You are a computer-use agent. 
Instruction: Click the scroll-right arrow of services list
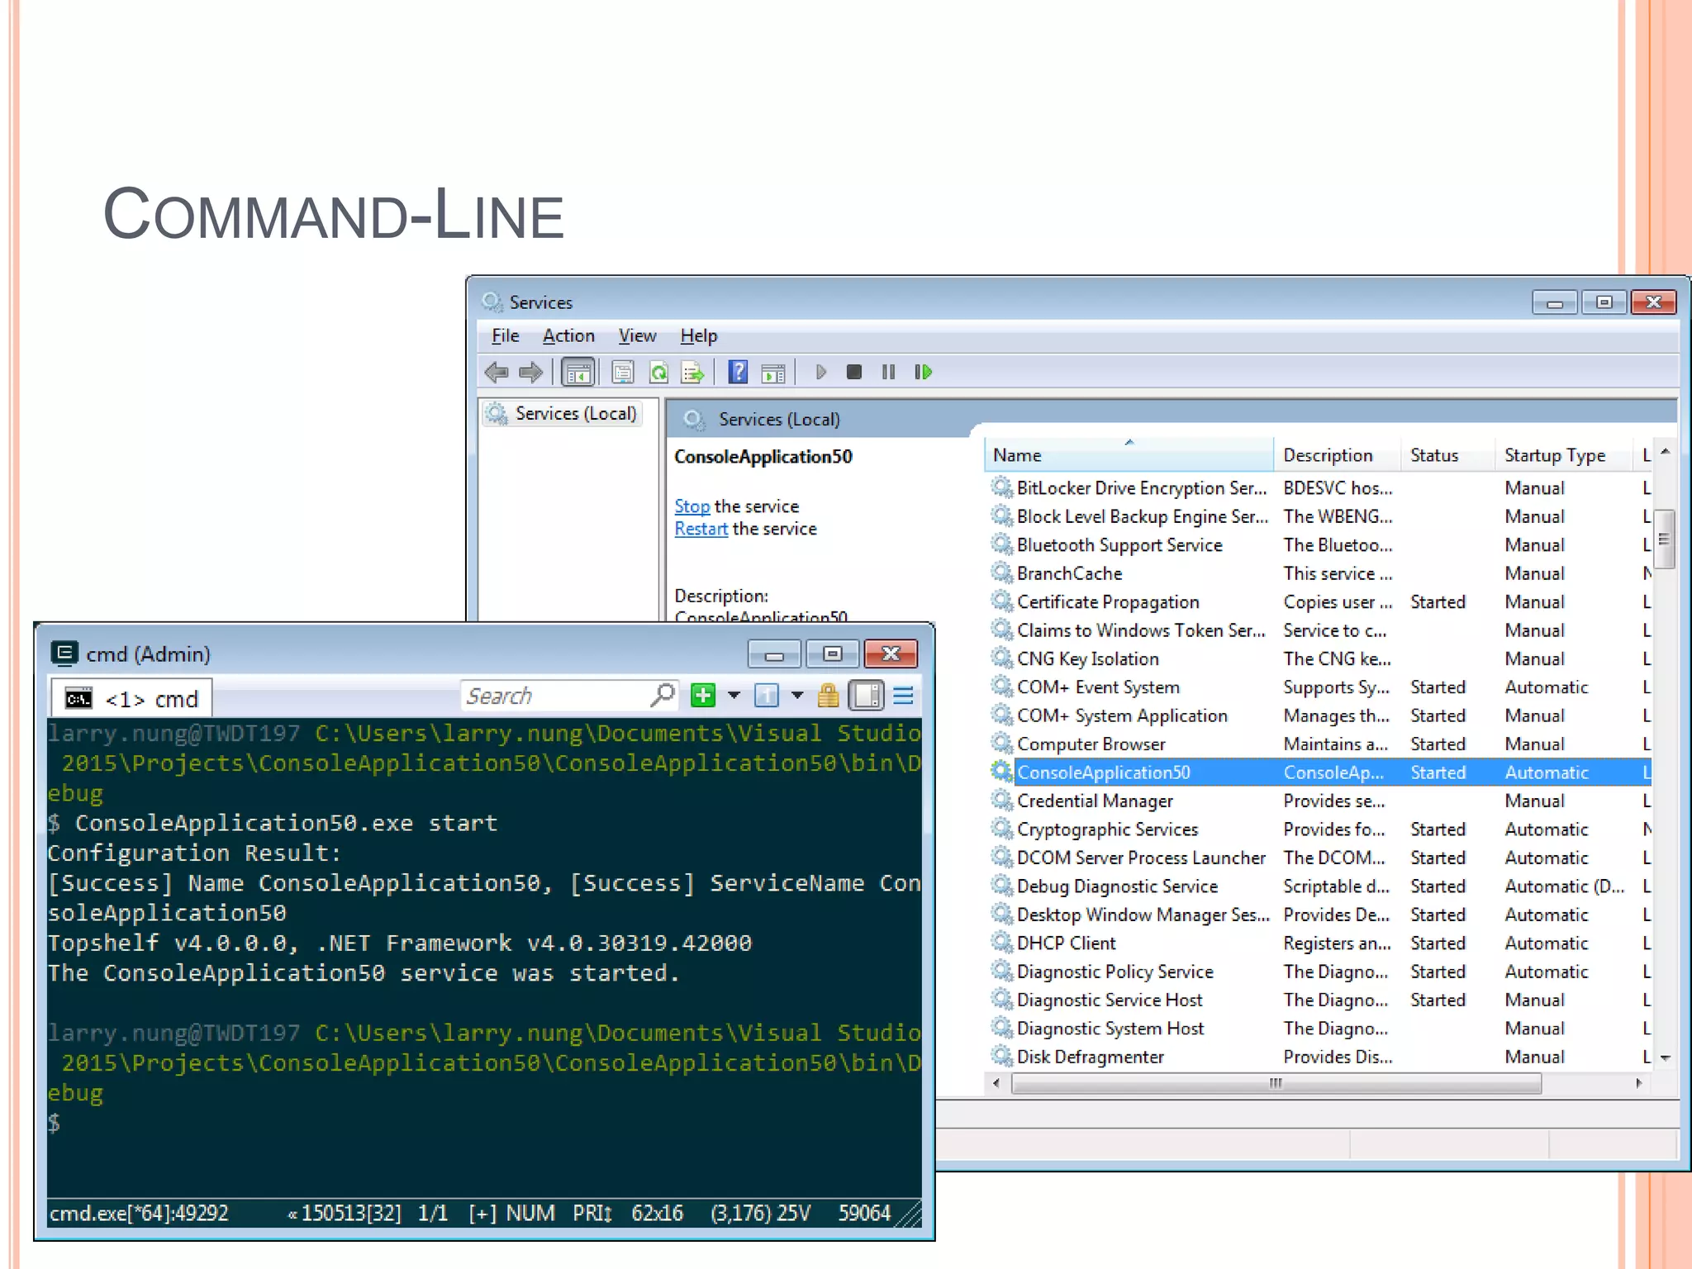click(1639, 1083)
